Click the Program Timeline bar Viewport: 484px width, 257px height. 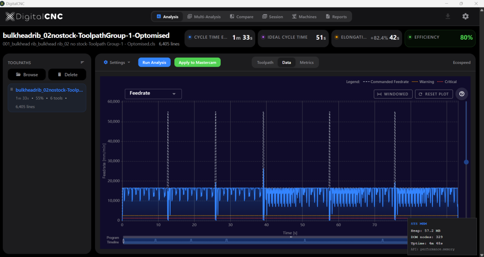click(x=266, y=241)
